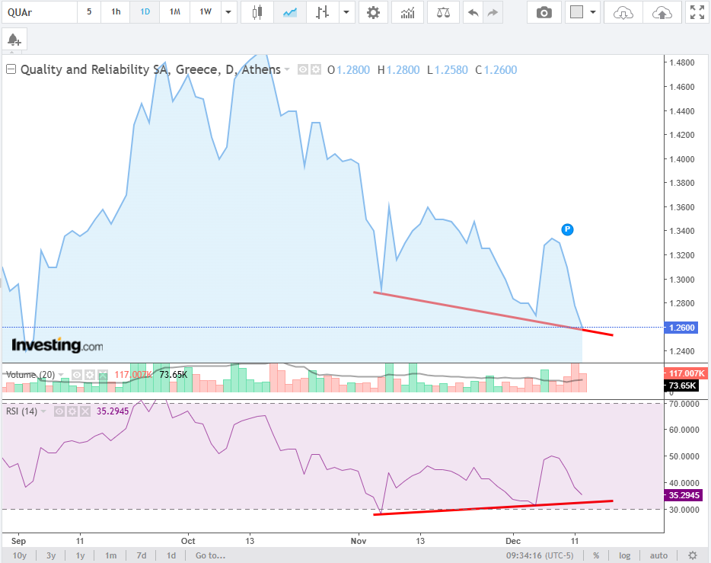Click the add alert bell icon
The width and height of the screenshot is (711, 563).
tap(13, 40)
